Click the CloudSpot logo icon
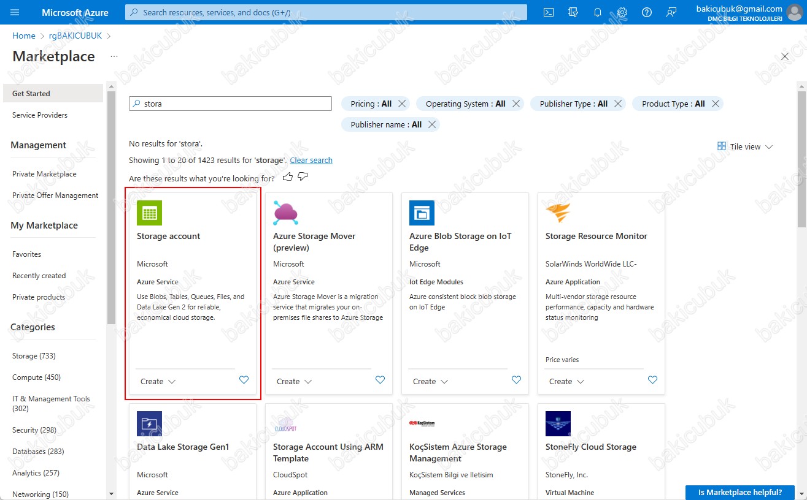 (x=285, y=423)
